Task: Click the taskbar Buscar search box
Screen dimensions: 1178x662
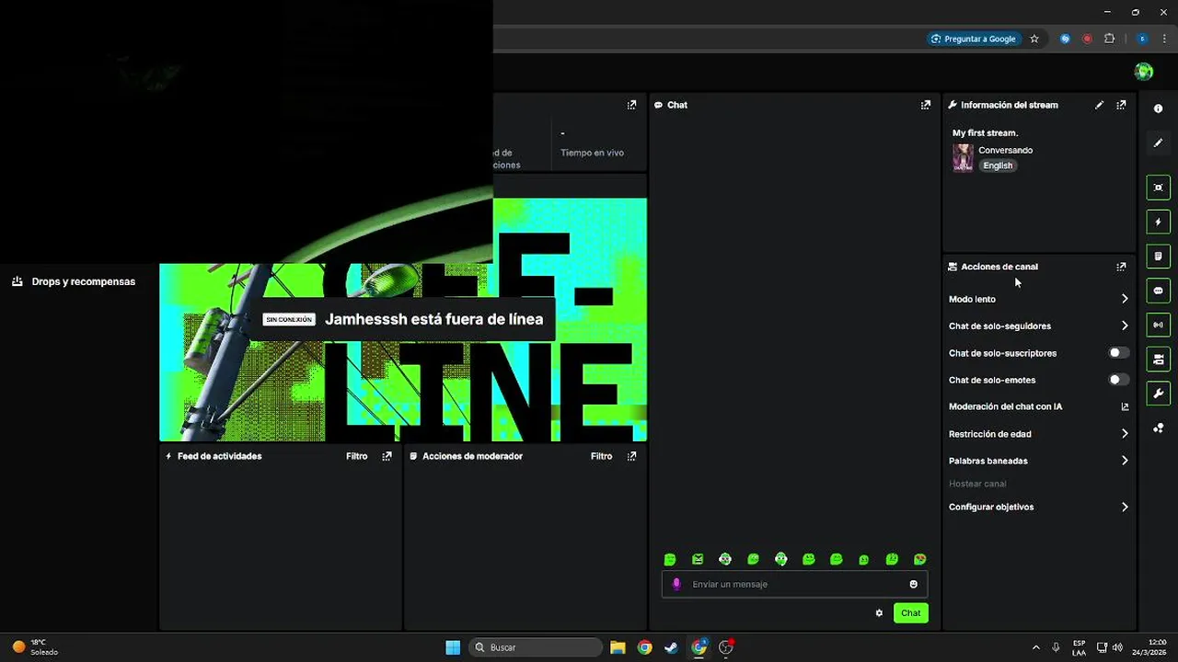Action: [536, 647]
